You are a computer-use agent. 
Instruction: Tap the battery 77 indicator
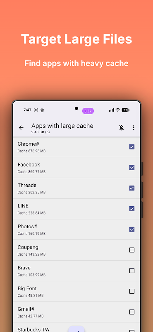pos(125,110)
